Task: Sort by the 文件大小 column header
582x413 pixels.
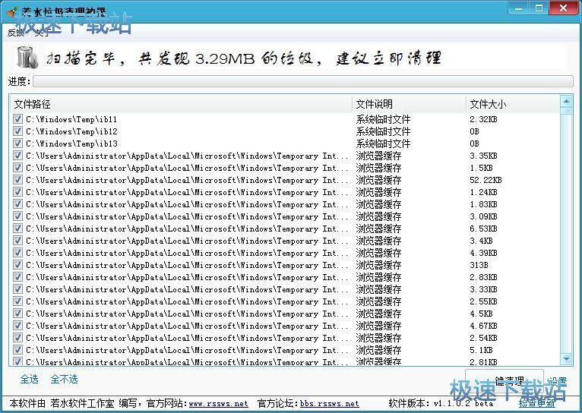Action: [513, 104]
